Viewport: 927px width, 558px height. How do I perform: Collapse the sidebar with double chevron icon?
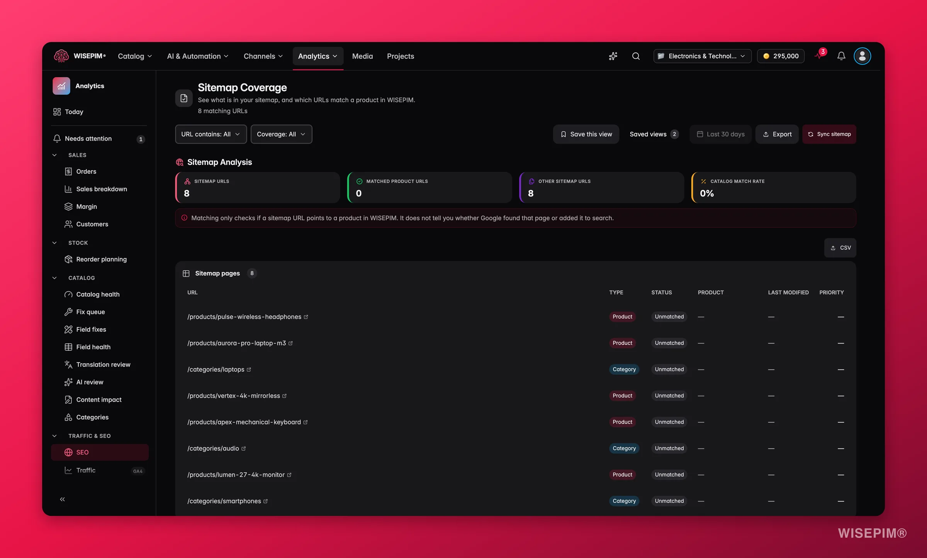[x=62, y=499]
